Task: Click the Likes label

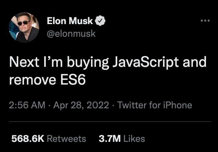Action: click(134, 139)
